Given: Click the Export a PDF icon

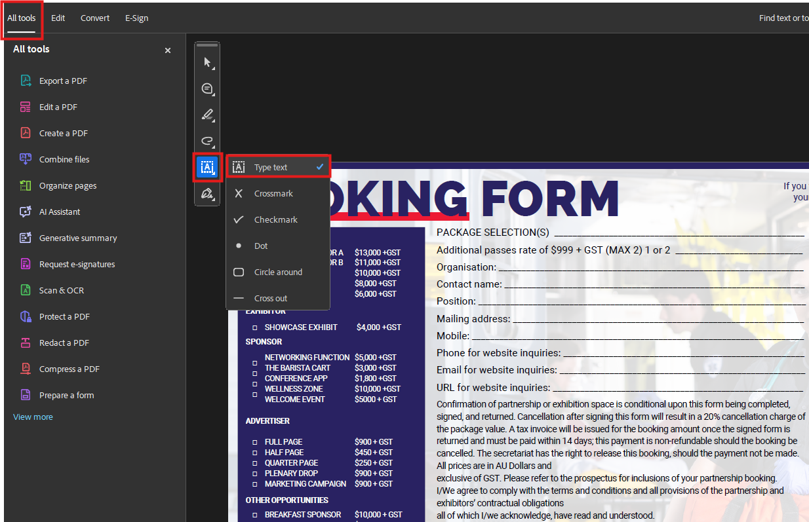Looking at the screenshot, I should click(x=26, y=81).
